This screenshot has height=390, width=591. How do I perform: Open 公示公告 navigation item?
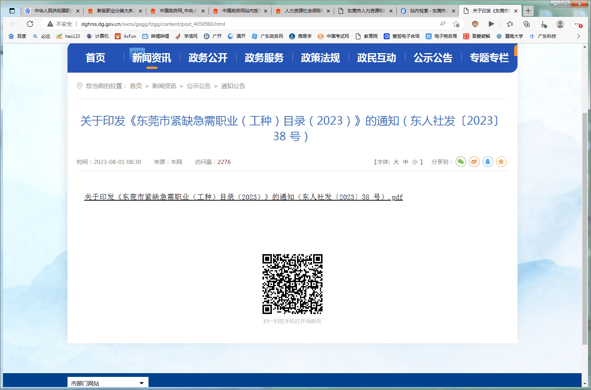433,58
